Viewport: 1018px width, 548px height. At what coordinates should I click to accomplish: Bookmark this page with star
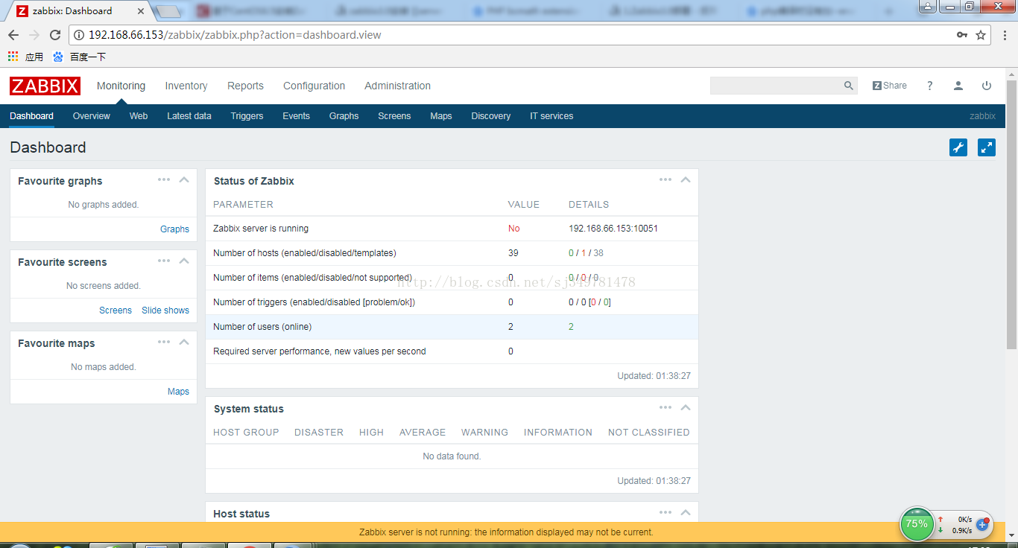click(981, 35)
